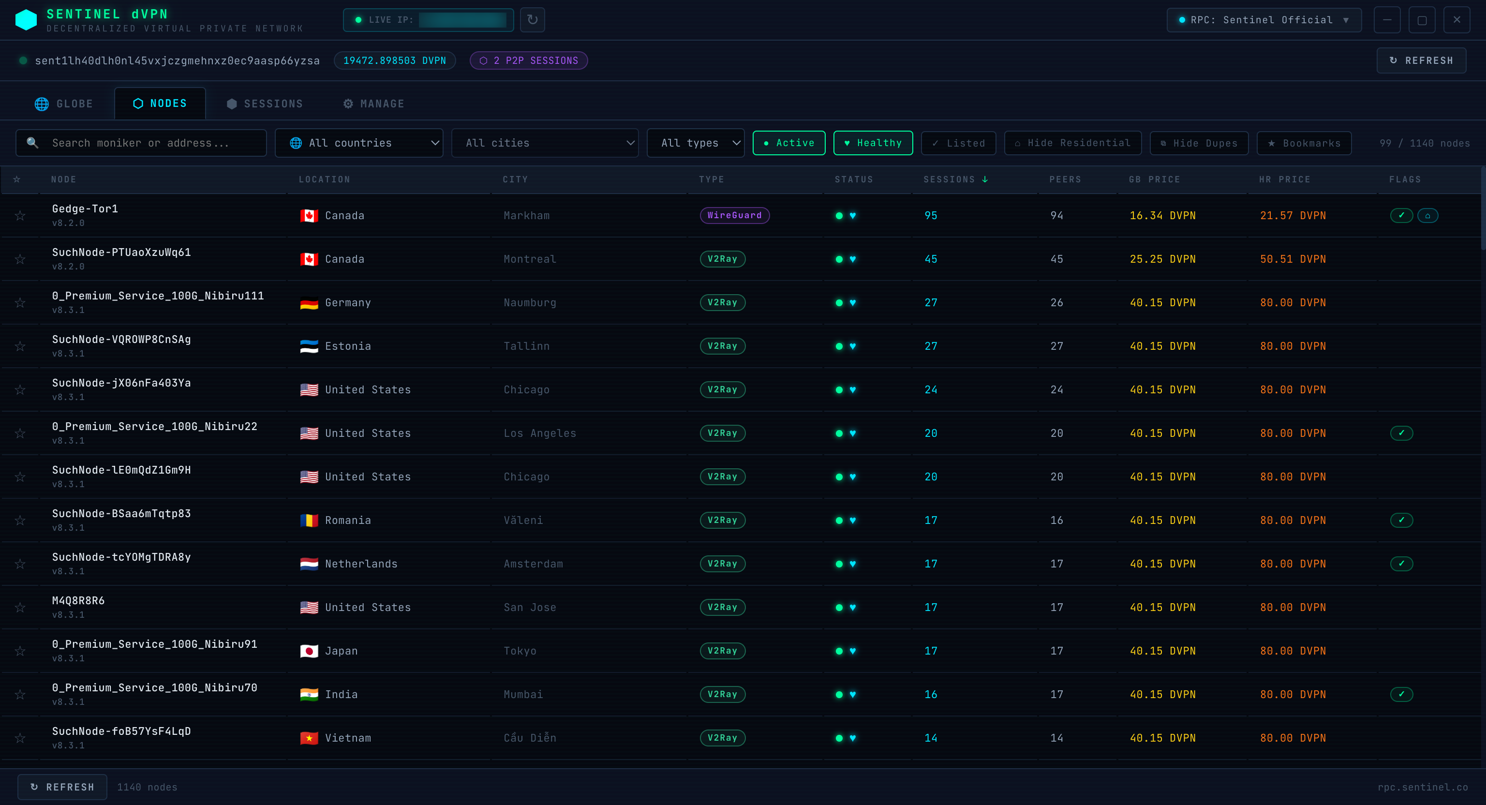Click the rpc.sentinel.co status text
Viewport: 1486px width, 805px height.
(1423, 787)
